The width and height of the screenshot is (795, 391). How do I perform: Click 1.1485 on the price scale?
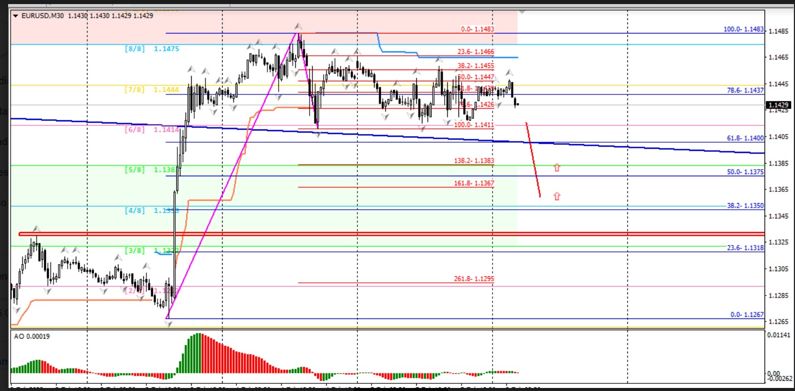(x=778, y=31)
